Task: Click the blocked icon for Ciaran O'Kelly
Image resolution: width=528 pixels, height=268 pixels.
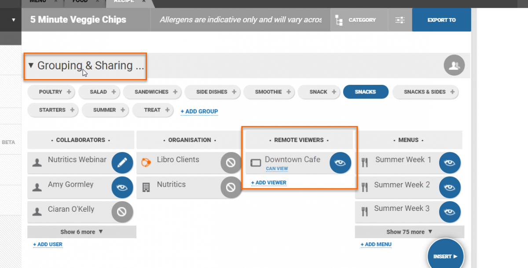Action: [x=122, y=212]
